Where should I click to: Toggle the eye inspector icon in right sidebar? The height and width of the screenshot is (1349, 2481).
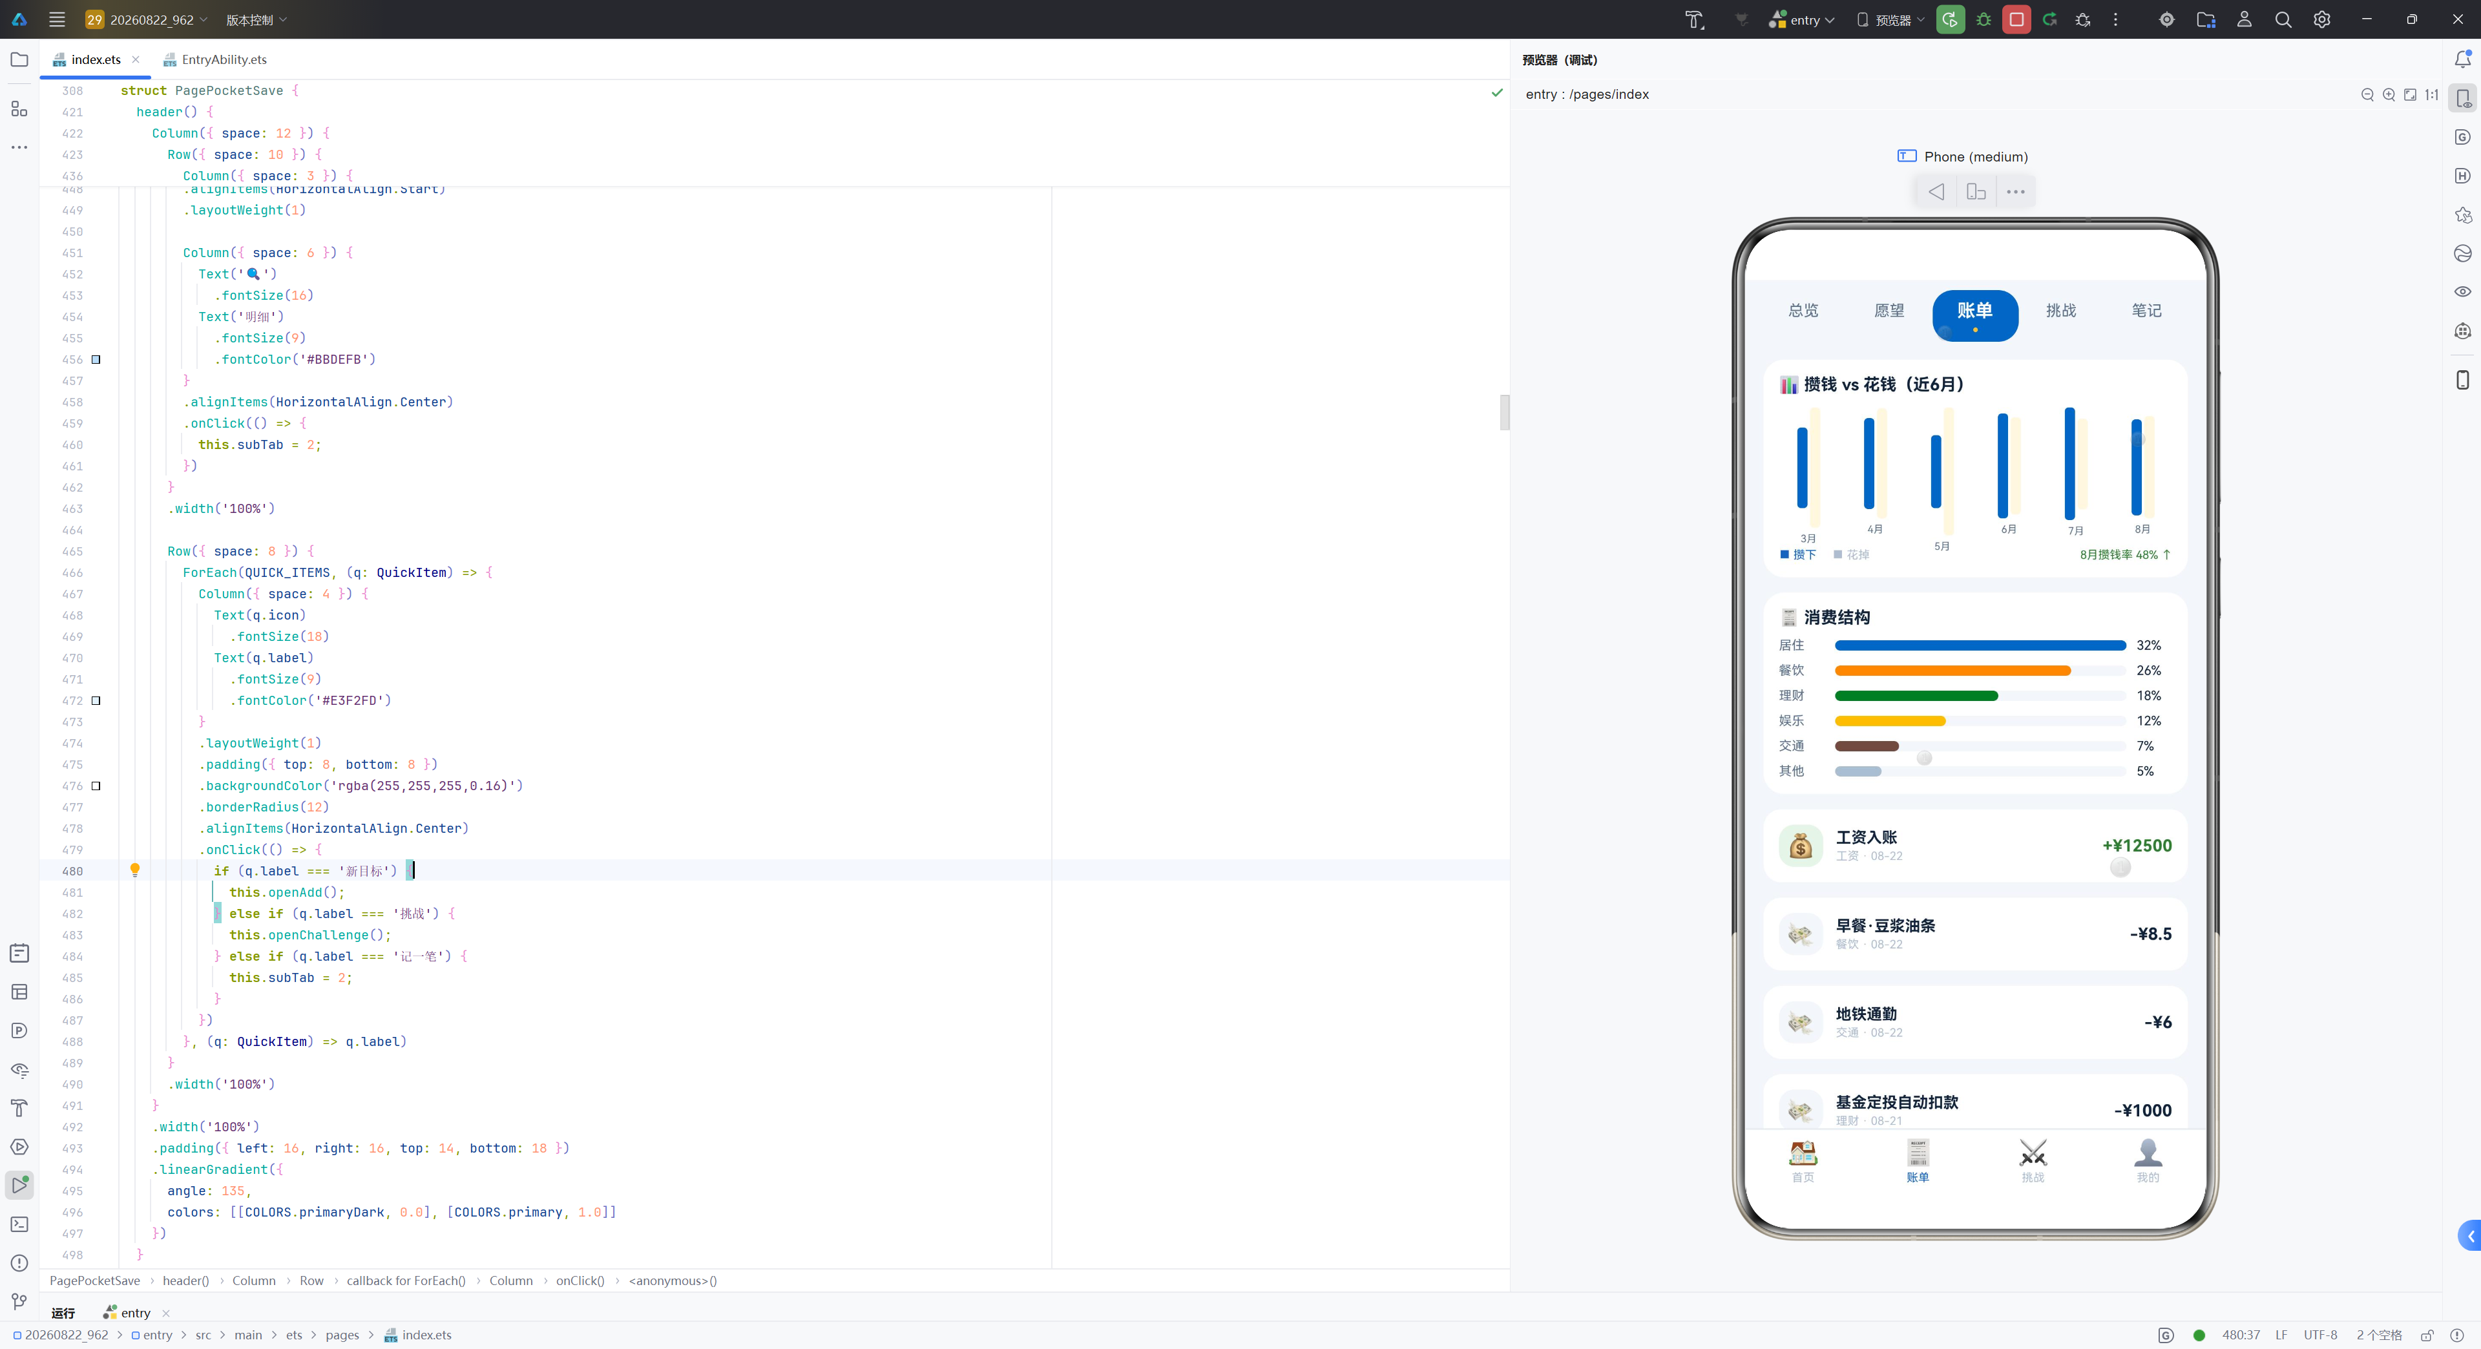click(x=2463, y=292)
